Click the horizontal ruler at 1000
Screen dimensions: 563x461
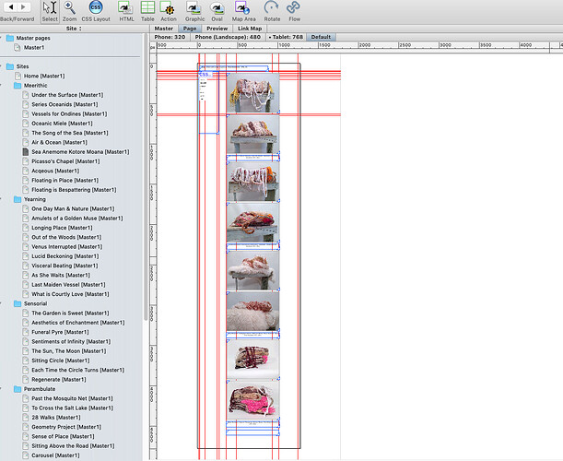[284, 45]
